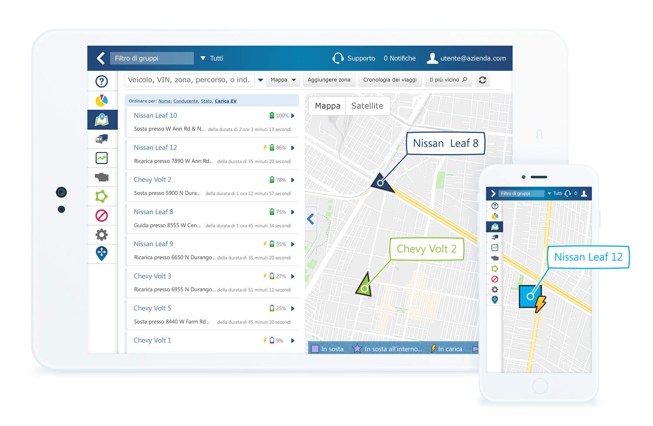Open the Tutti dropdown in phone header
Screen dimensions: 653x426
555,193
